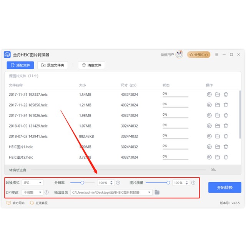Select file name 2018-07-02 142941.heic

[x=28, y=136]
